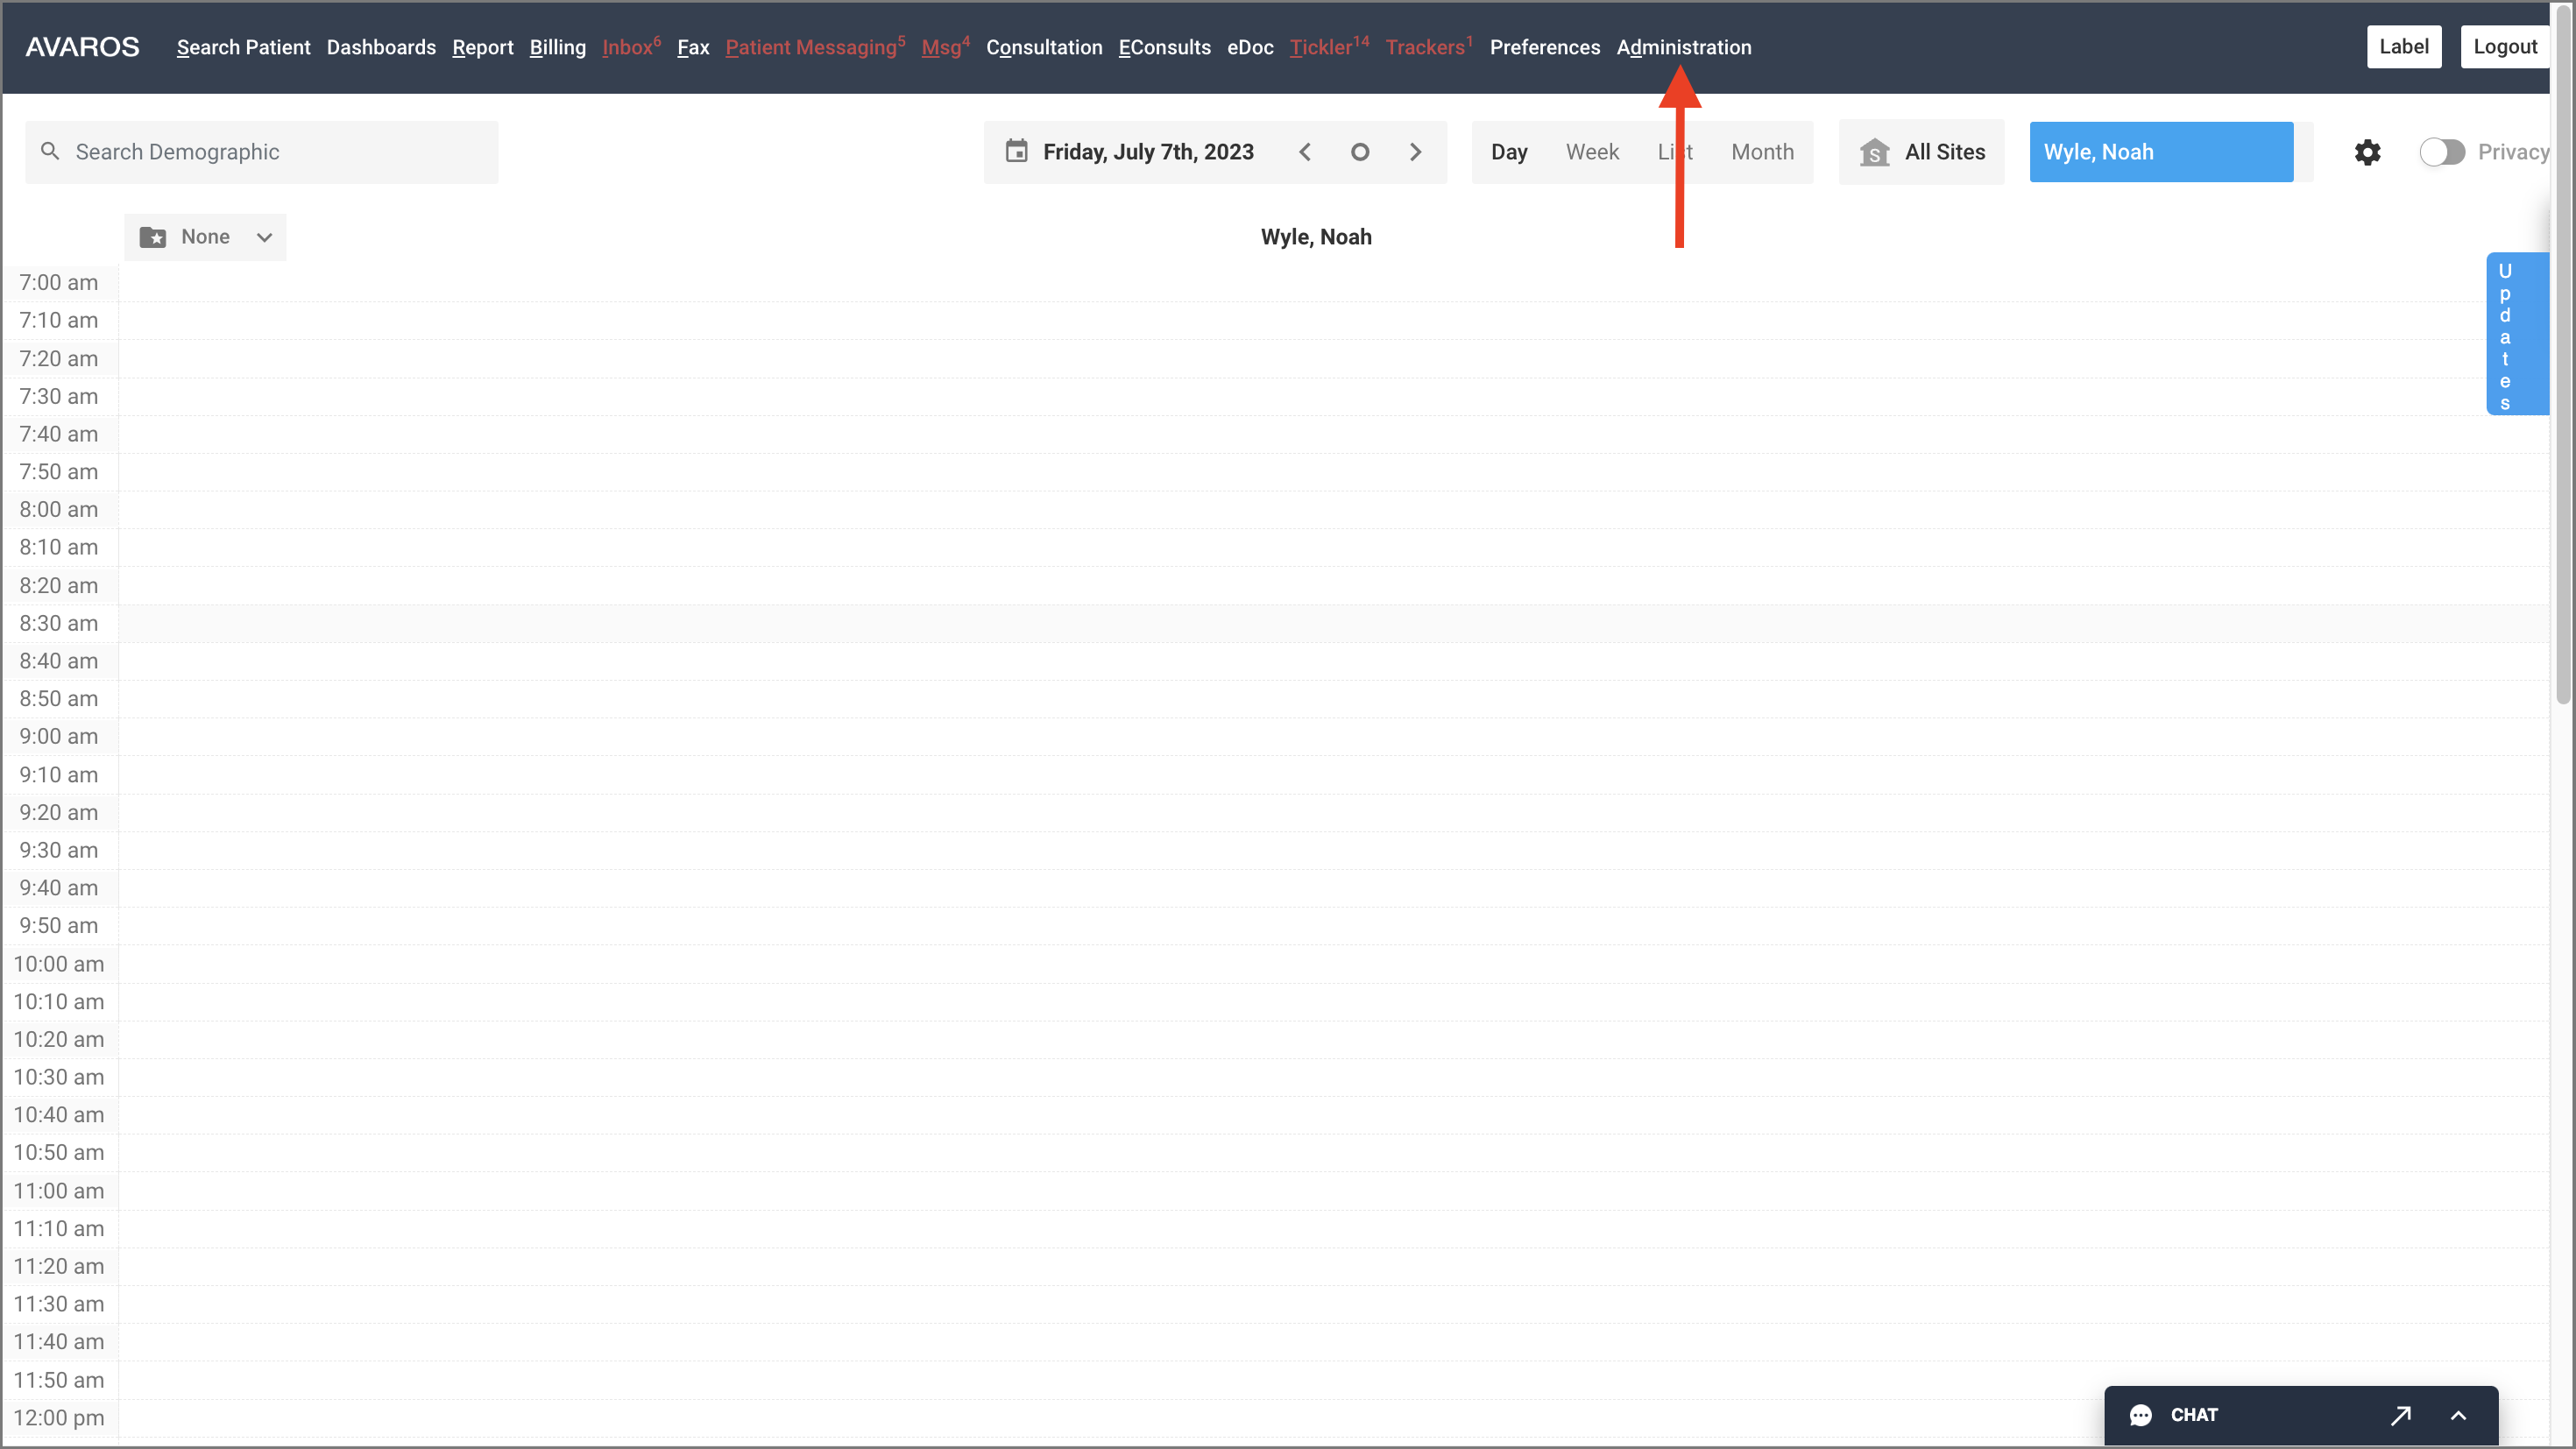
Task: Open Search Patient menu
Action: pos(243,47)
